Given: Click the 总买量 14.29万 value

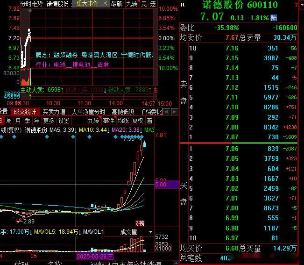Looking at the screenshot, I should (285, 248).
